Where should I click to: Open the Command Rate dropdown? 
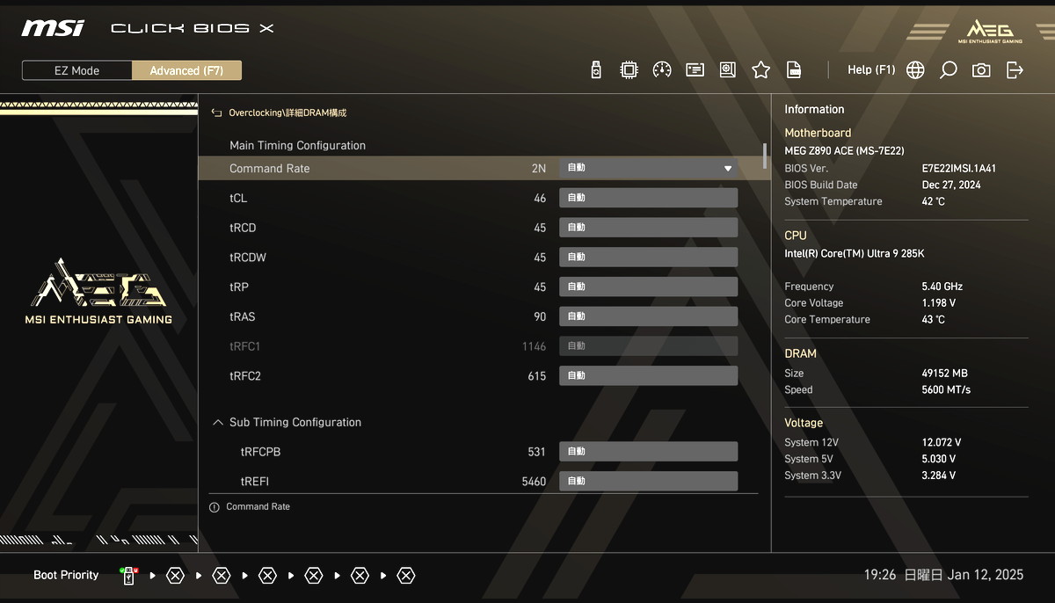click(649, 168)
